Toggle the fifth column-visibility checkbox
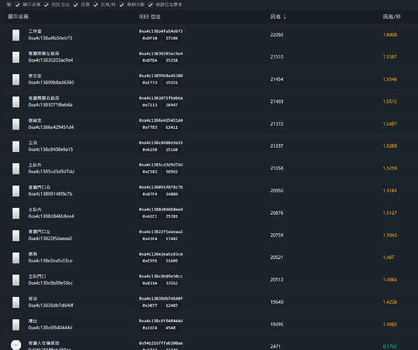The image size is (418, 350). tap(122, 4)
